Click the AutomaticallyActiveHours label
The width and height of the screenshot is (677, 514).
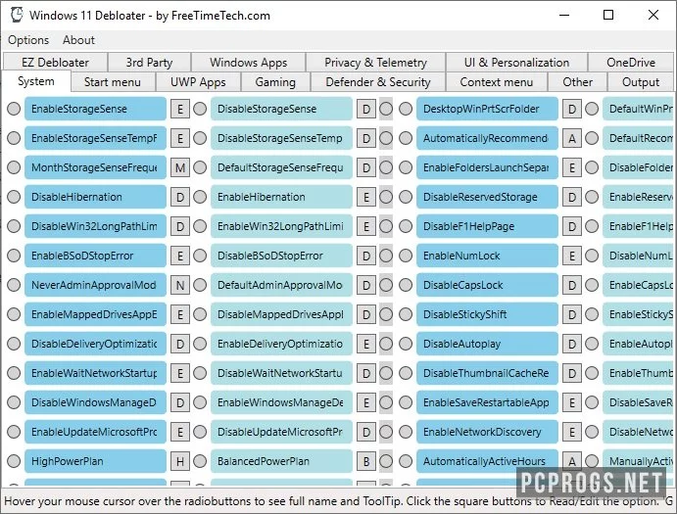click(487, 461)
